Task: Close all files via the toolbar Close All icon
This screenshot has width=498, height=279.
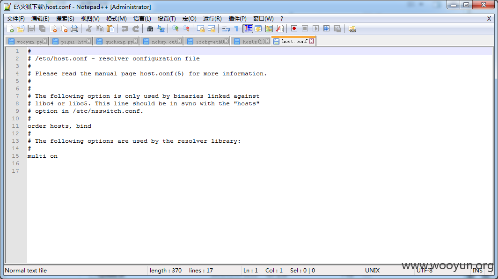Action: coord(64,29)
